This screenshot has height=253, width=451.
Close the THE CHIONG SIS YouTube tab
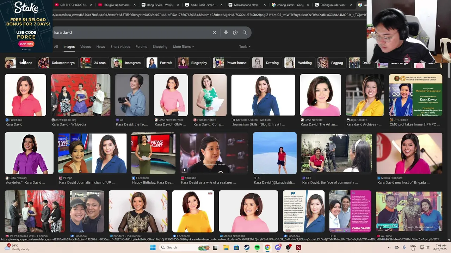pyautogui.click(x=91, y=5)
